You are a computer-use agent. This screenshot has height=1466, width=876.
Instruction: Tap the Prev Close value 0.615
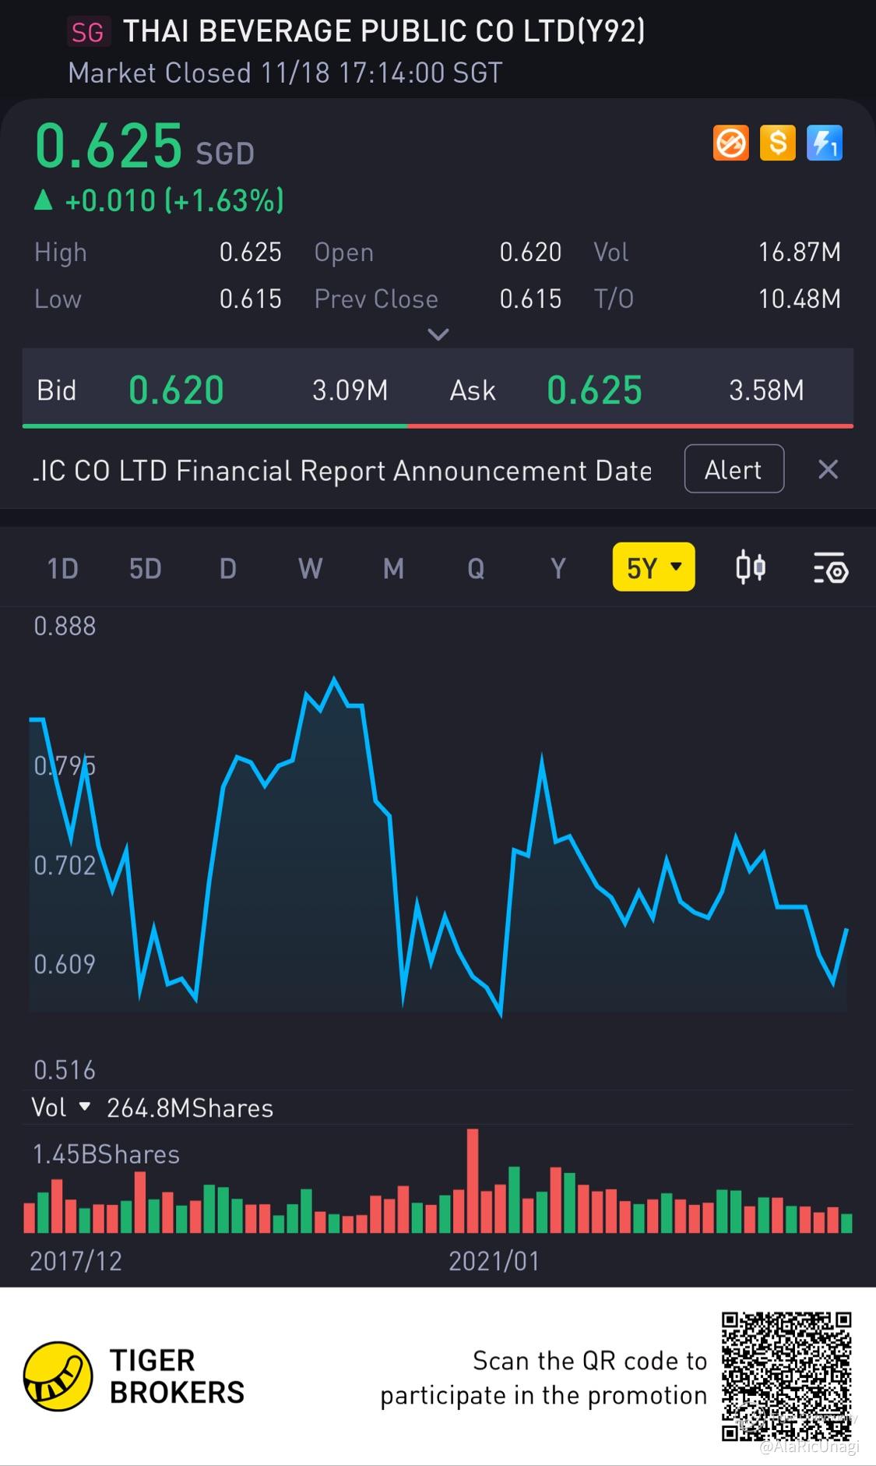point(530,298)
